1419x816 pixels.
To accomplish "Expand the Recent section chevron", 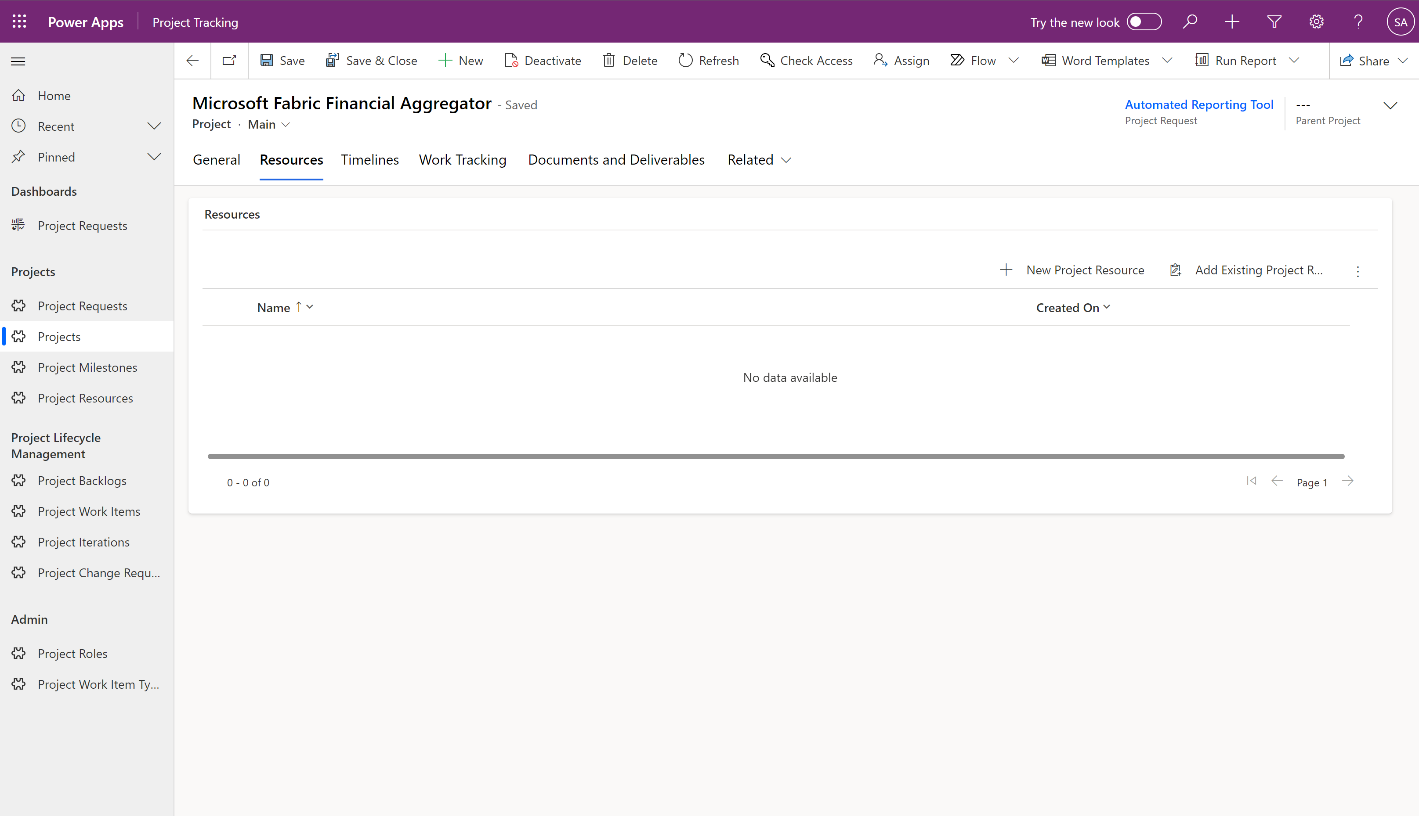I will pyautogui.click(x=154, y=126).
